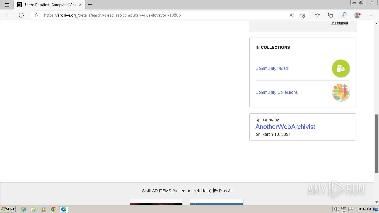379x213 pixels.
Task: Click the scrollbar up arrow
Action: click(377, 23)
